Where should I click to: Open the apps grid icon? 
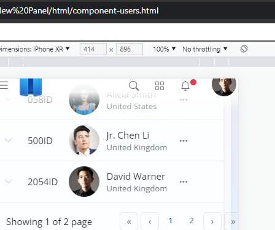pyautogui.click(x=160, y=86)
